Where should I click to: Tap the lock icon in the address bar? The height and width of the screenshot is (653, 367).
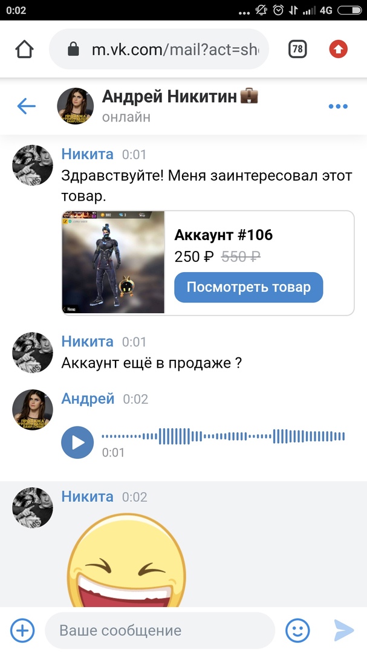point(73,49)
